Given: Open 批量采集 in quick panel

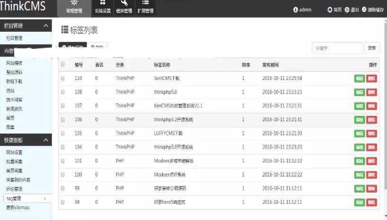Looking at the screenshot, I should (14, 161).
